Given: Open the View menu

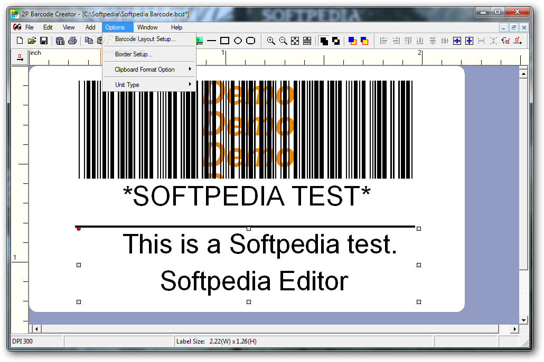Looking at the screenshot, I should [x=68, y=27].
